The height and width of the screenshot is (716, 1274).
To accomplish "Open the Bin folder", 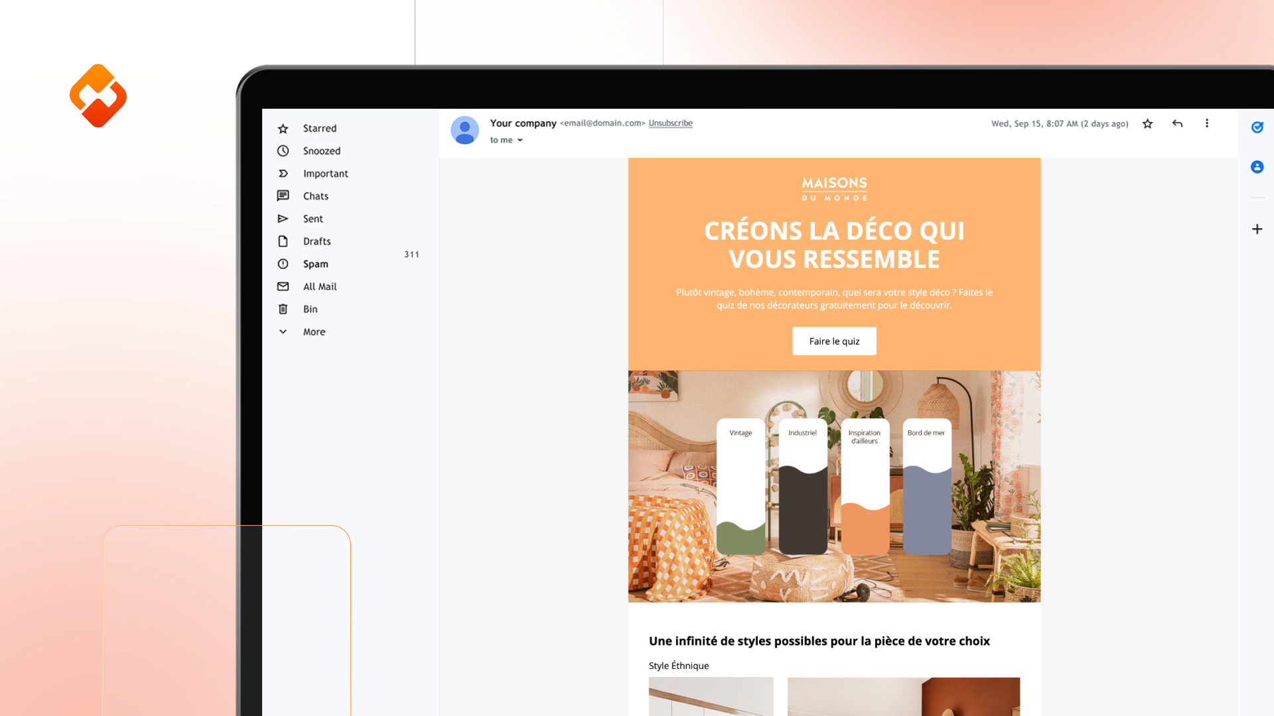I will tap(311, 309).
